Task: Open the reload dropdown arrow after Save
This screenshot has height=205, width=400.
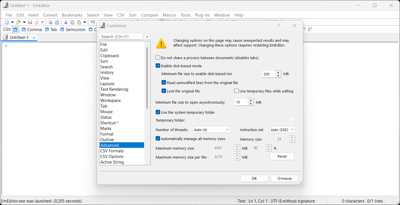Action: 43,22
